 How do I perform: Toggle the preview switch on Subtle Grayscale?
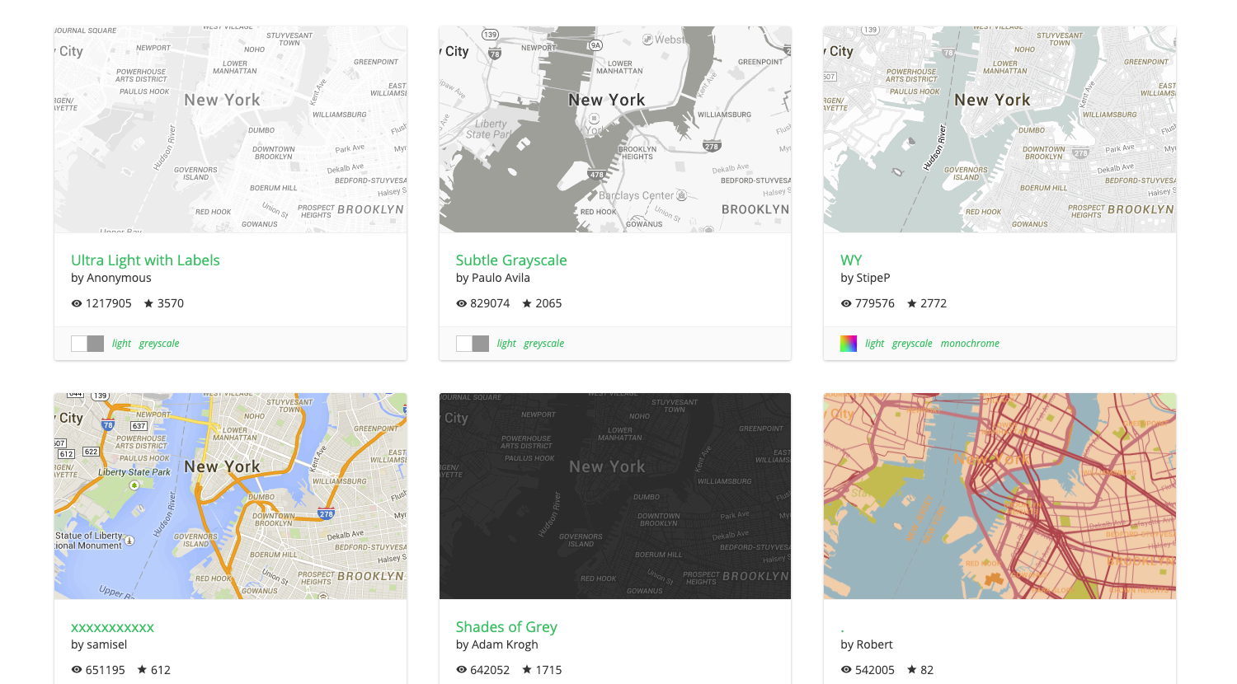472,343
